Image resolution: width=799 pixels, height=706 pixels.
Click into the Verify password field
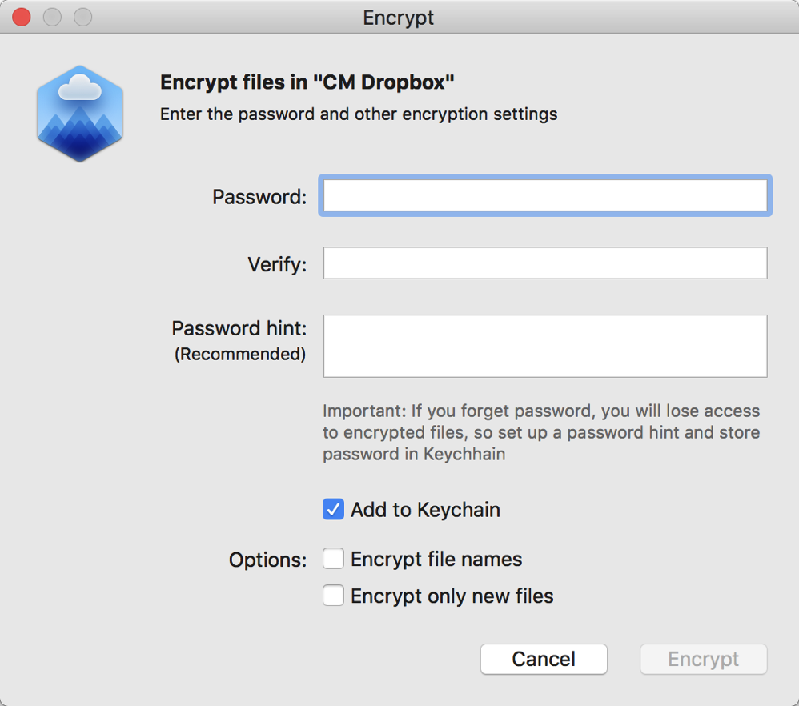[x=544, y=263]
